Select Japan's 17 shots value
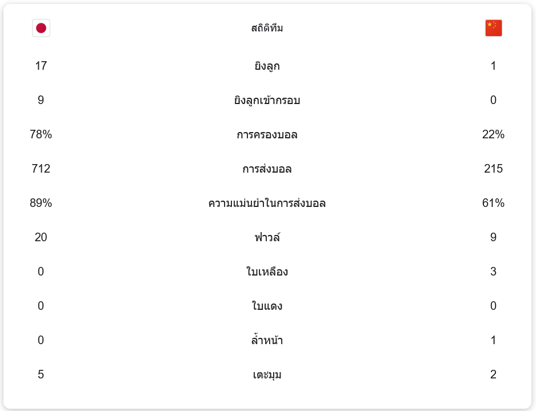Screen dimensions: 536x411 tap(41, 66)
